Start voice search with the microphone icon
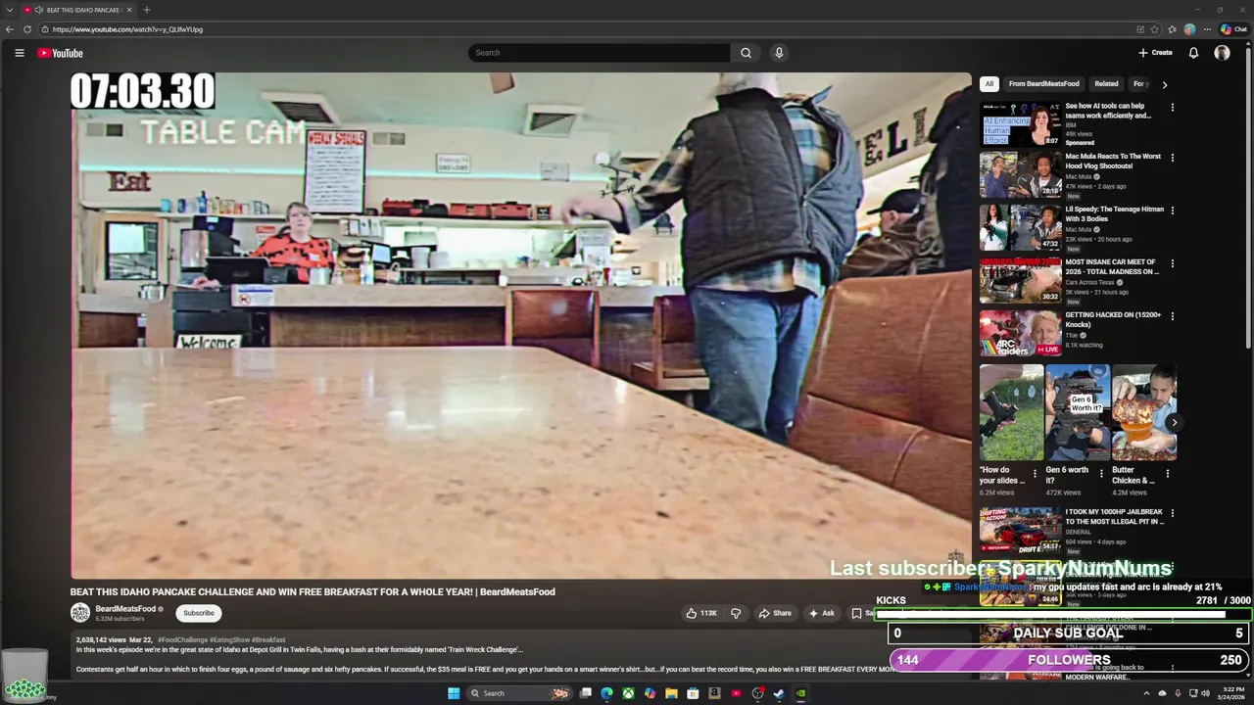 click(779, 53)
